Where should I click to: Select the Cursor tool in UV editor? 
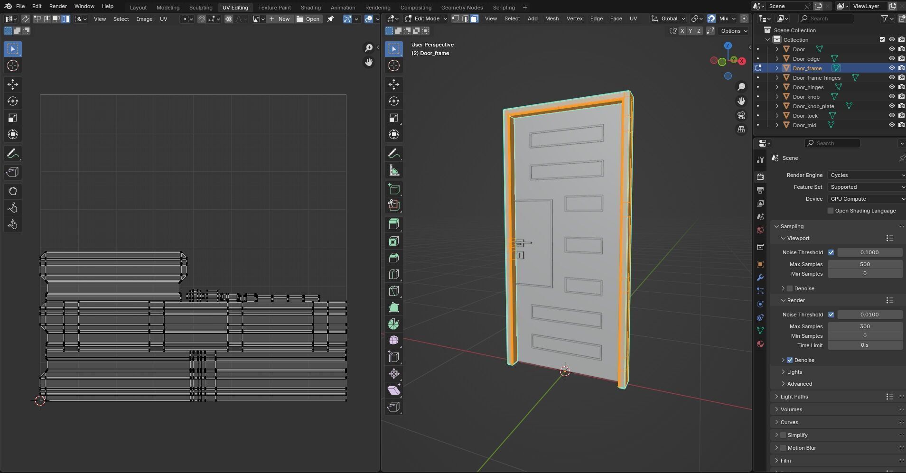pos(13,65)
